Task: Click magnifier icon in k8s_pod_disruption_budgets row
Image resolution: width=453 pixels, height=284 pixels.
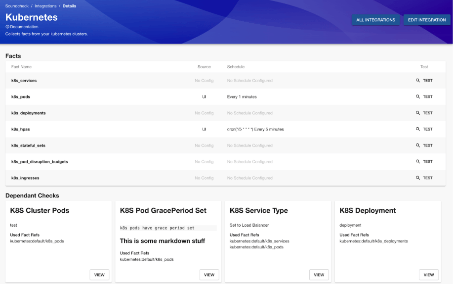Action: click(x=418, y=161)
